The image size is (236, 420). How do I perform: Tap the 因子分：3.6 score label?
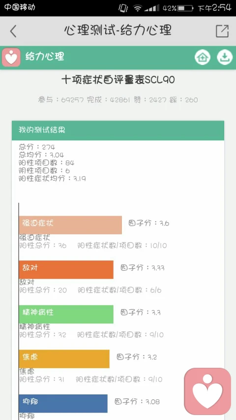[x=149, y=223]
